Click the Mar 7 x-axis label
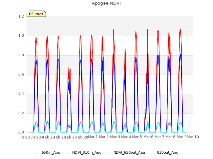213x159 pixels. [159, 137]
